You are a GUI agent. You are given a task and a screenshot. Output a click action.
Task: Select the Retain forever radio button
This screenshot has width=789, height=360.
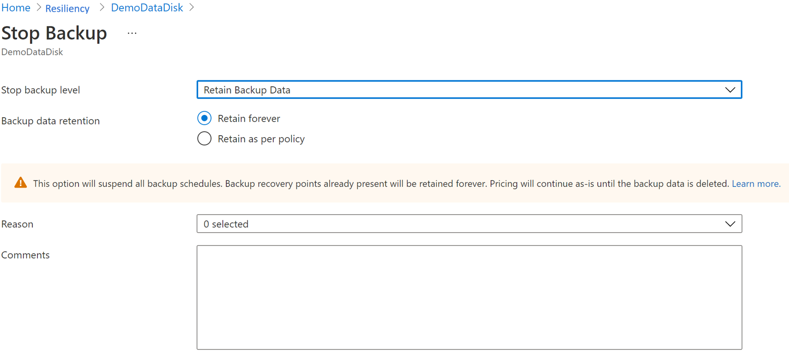point(205,118)
